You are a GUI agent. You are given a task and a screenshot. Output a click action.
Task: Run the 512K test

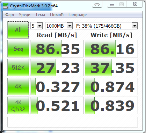(x=18, y=68)
